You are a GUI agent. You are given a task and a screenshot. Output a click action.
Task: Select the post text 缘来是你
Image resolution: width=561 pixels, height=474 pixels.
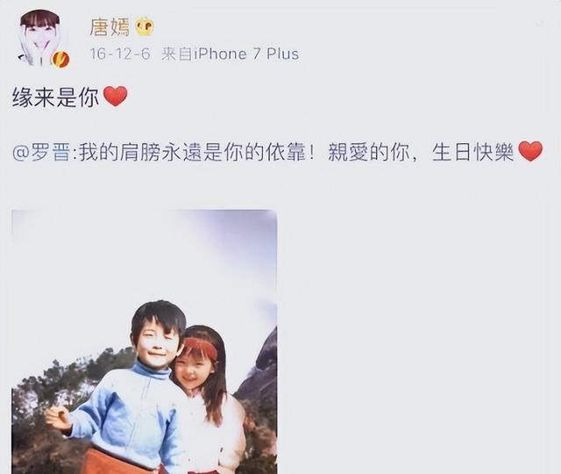point(56,97)
